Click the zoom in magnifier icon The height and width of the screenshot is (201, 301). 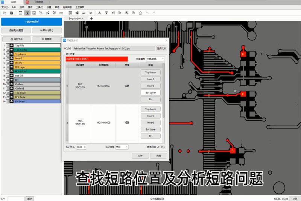127,13
